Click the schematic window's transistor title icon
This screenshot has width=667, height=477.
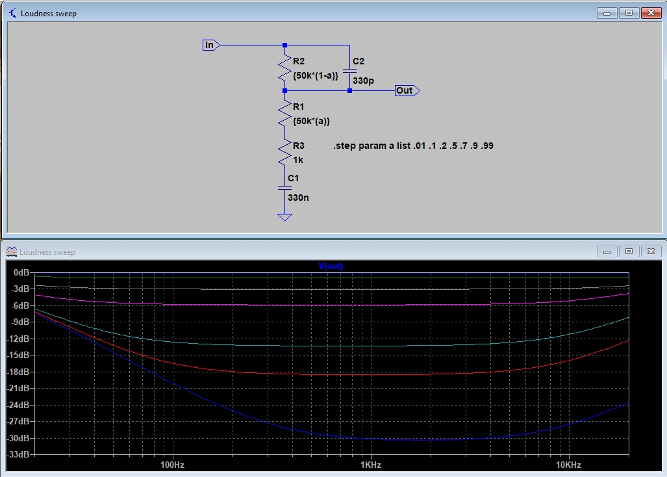click(12, 13)
